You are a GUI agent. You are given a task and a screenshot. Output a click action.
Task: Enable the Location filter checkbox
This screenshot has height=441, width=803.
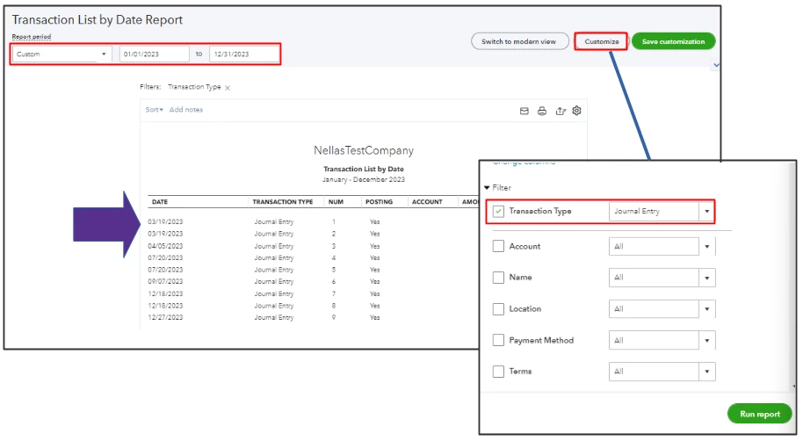pyautogui.click(x=498, y=309)
